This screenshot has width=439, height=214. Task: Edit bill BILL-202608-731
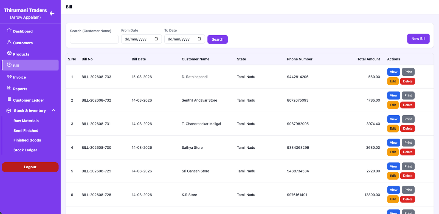[393, 128]
